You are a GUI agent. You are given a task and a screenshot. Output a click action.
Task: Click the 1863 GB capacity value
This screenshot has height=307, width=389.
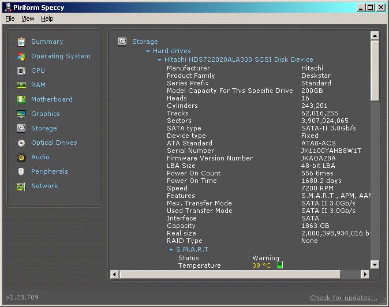315,226
